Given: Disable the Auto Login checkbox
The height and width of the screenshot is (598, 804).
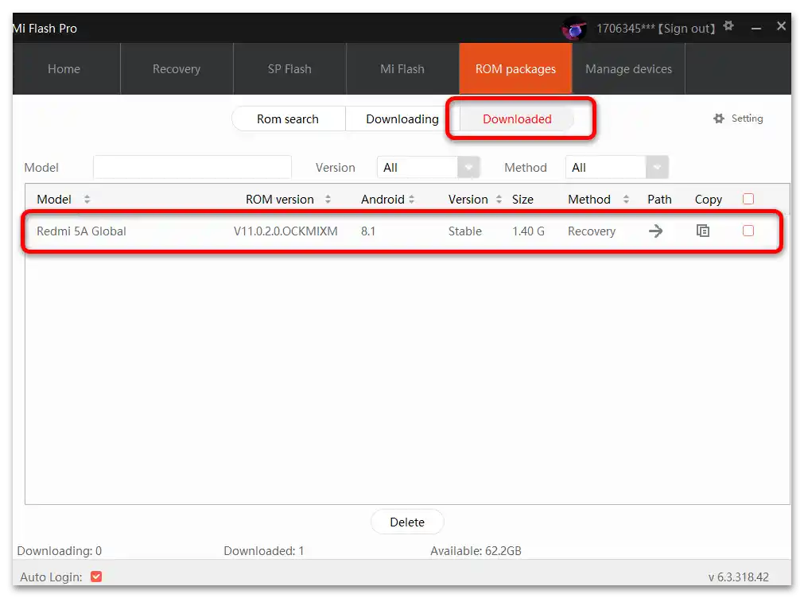Looking at the screenshot, I should [x=96, y=577].
